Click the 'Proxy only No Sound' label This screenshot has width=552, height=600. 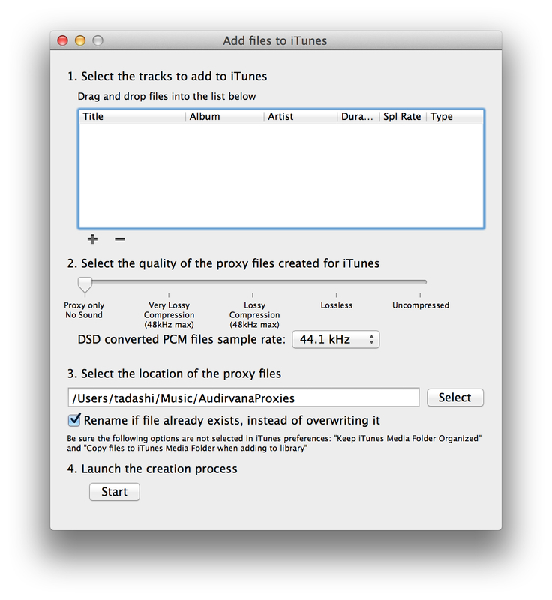tap(84, 310)
